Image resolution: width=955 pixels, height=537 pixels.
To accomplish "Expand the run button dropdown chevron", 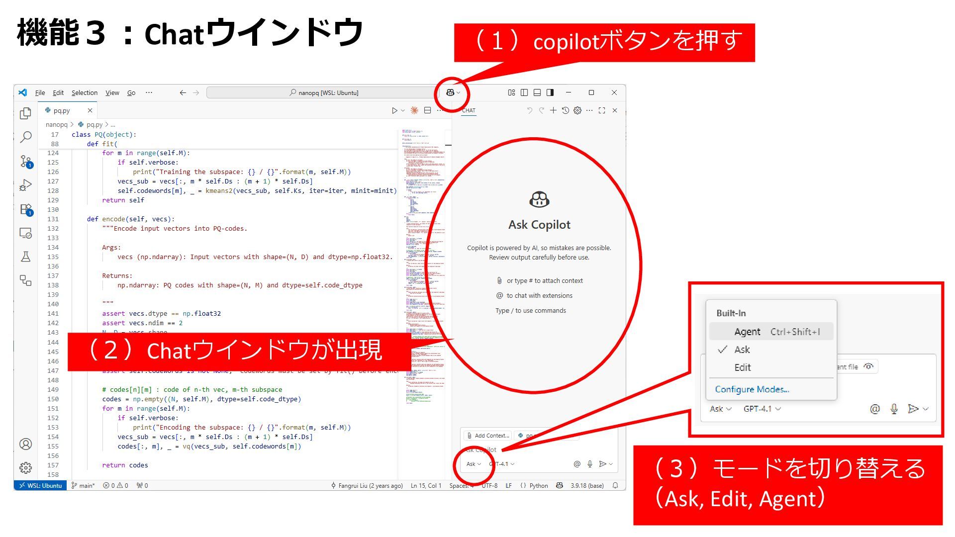I will pyautogui.click(x=403, y=111).
